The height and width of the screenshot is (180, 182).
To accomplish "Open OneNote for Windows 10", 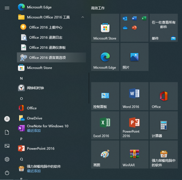I will pyautogui.click(x=52, y=128).
